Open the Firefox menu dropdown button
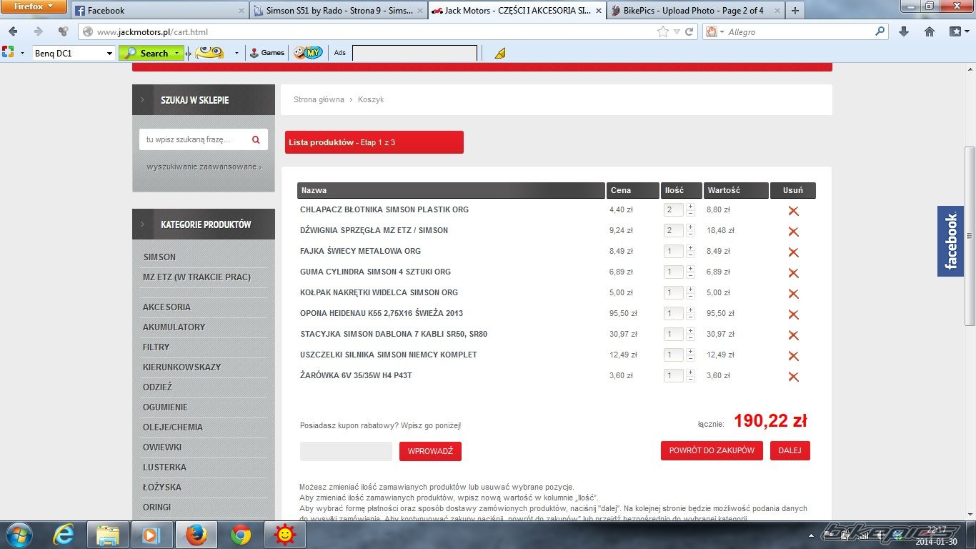The image size is (976, 549). (x=34, y=6)
